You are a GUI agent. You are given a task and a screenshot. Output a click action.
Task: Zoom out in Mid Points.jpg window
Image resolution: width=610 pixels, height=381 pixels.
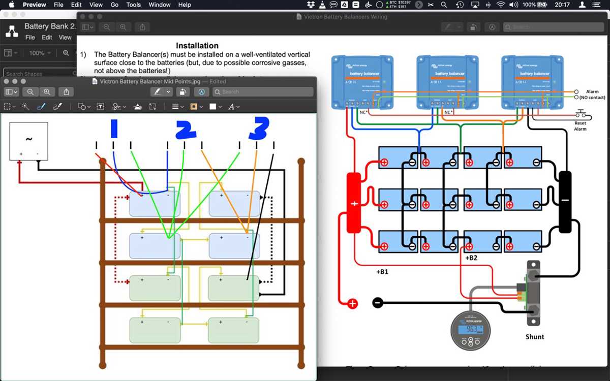point(30,92)
